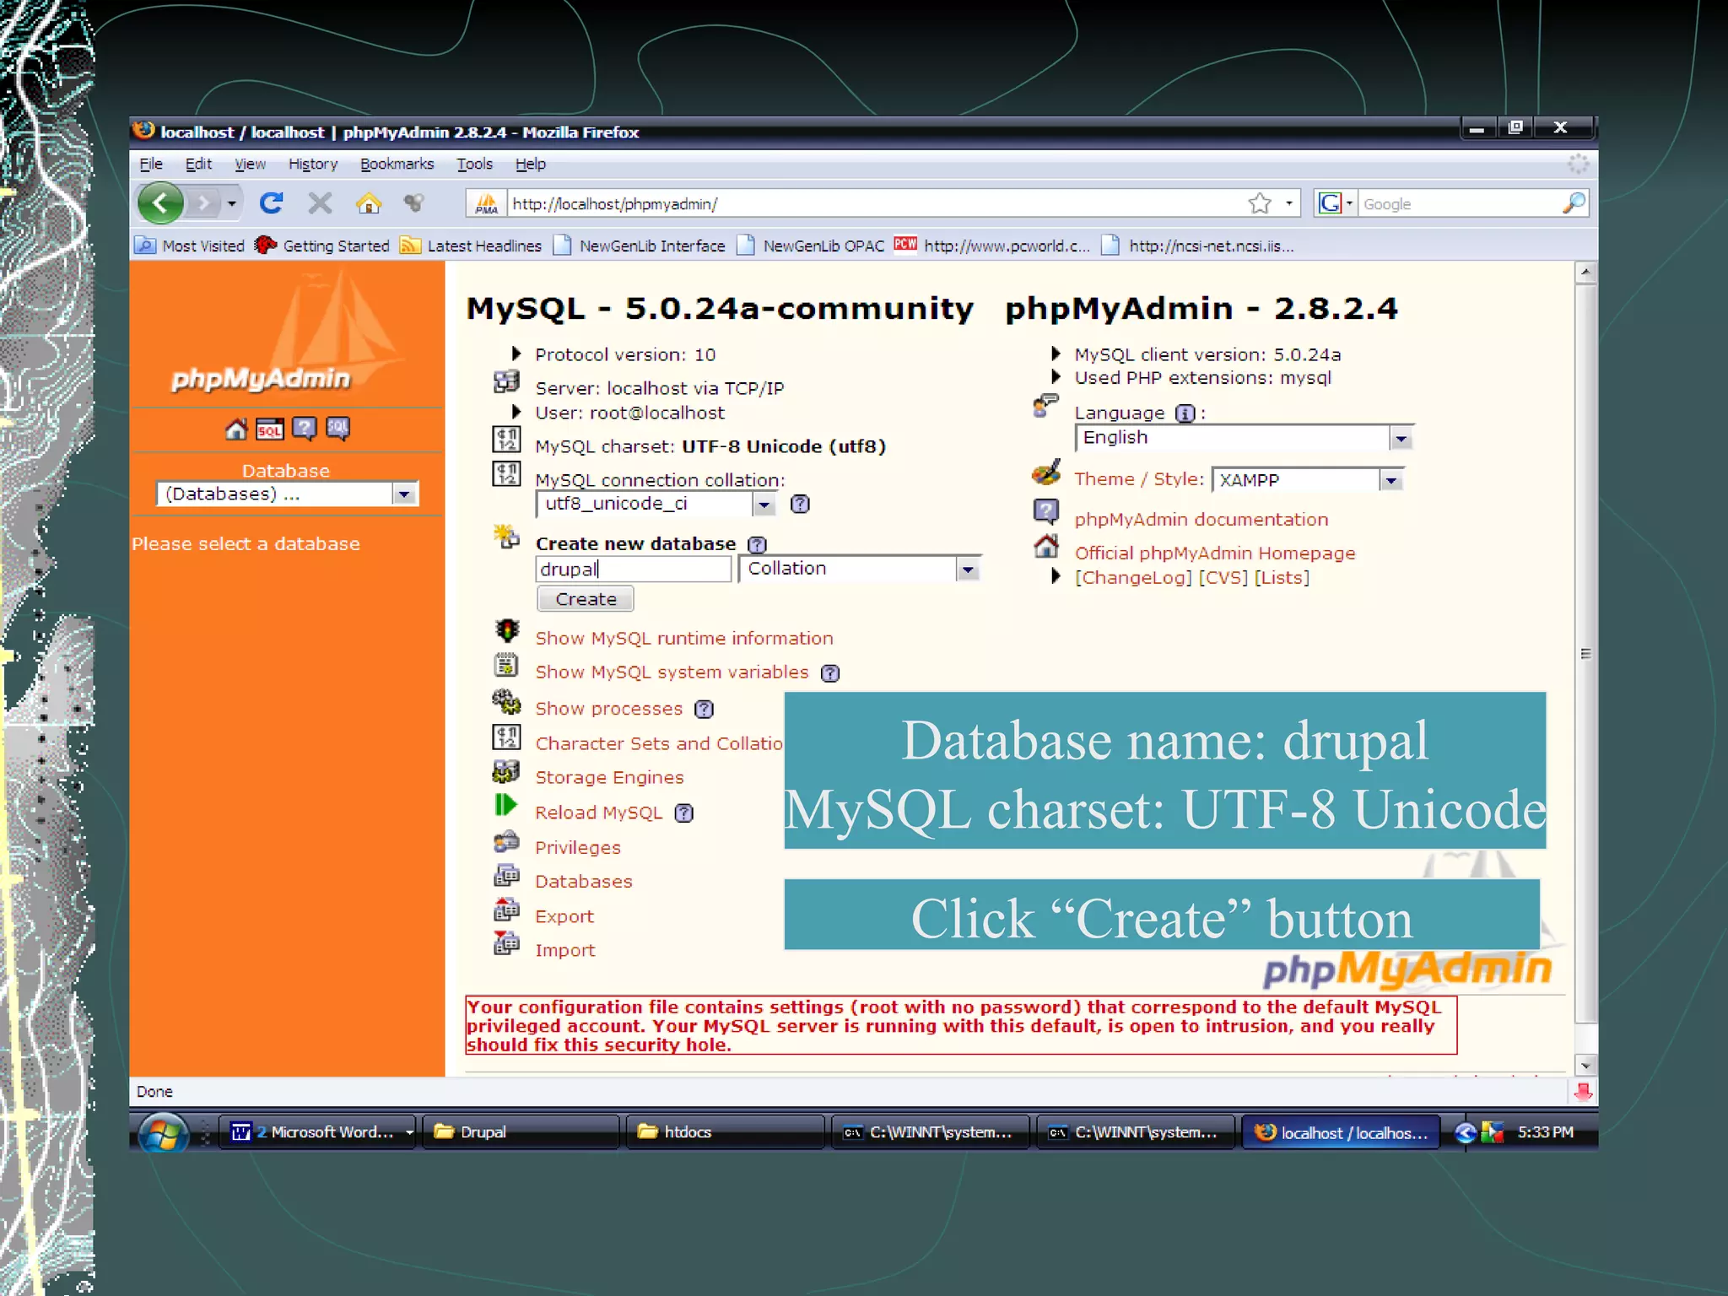Click the Show processes gears icon
Screen dimensions: 1728x1296
tap(506, 701)
